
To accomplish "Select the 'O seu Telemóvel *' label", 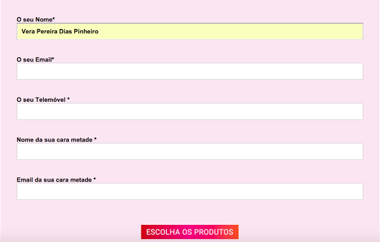I will pos(43,99).
